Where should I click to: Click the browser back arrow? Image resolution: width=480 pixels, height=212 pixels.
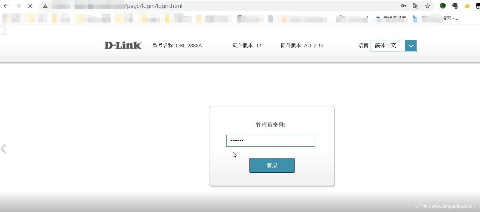[x=6, y=6]
